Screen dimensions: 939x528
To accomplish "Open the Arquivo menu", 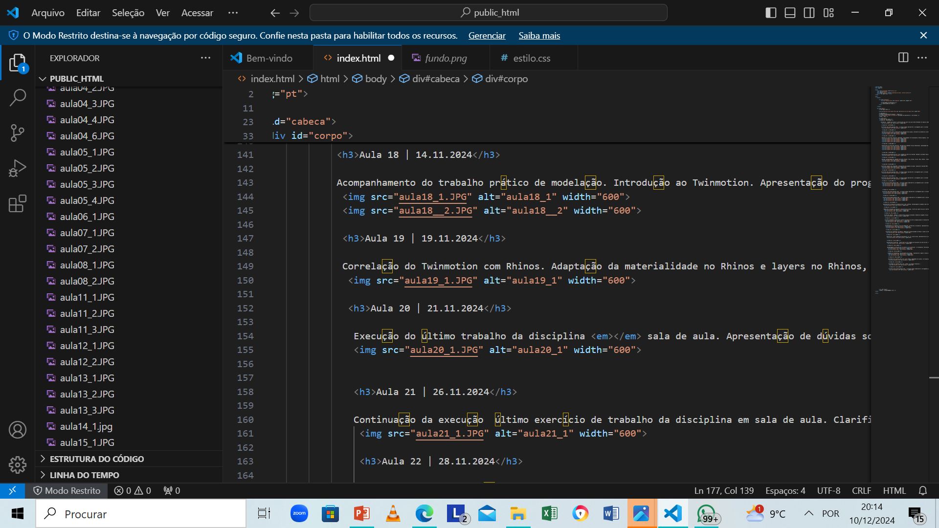I will [x=48, y=13].
